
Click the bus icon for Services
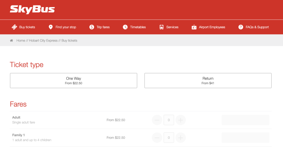point(161,27)
